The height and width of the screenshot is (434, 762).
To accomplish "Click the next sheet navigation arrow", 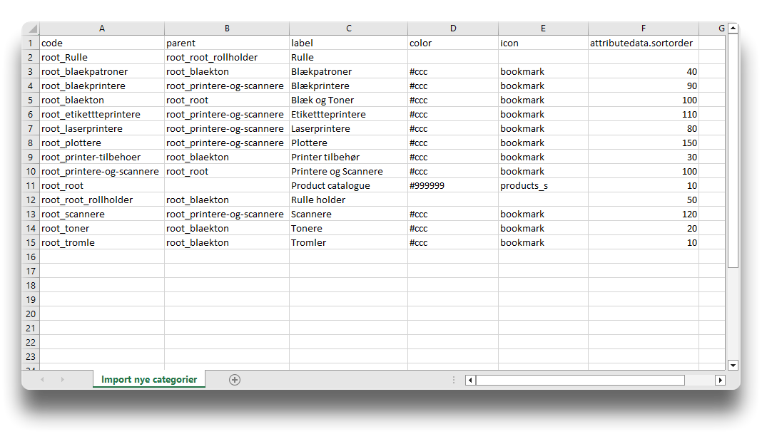I will pyautogui.click(x=62, y=380).
